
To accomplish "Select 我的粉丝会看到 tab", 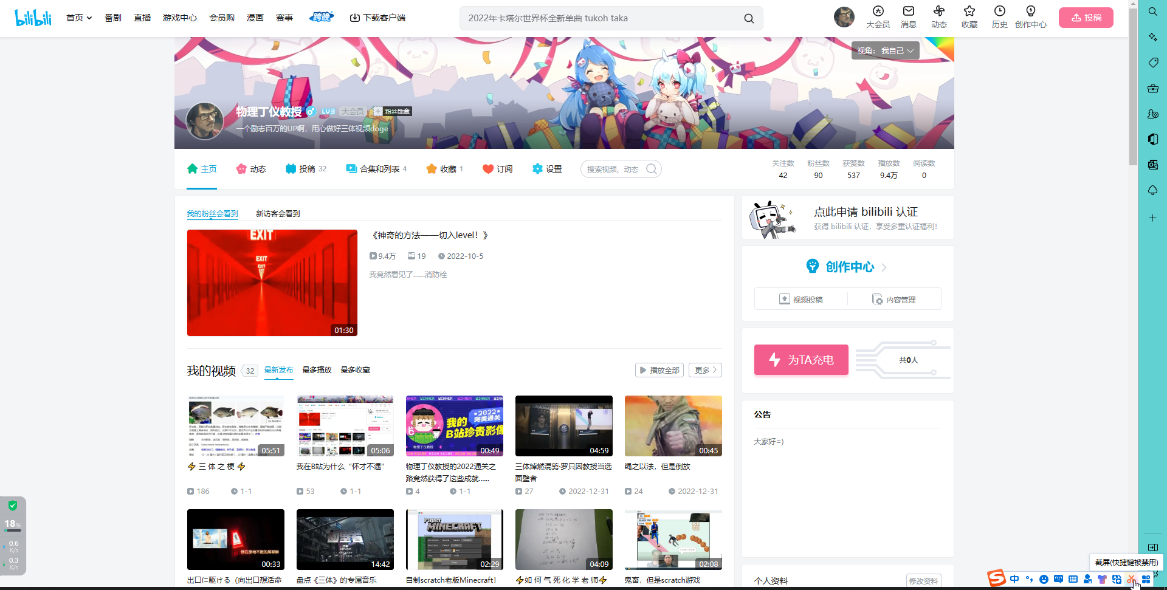I will pos(212,214).
